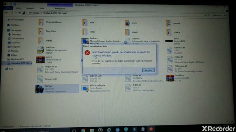Select the halo2.exe security catalog file

tap(52, 50)
